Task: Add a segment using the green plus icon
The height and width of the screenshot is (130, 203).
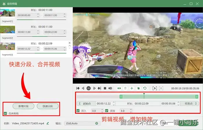Action: coord(132,88)
